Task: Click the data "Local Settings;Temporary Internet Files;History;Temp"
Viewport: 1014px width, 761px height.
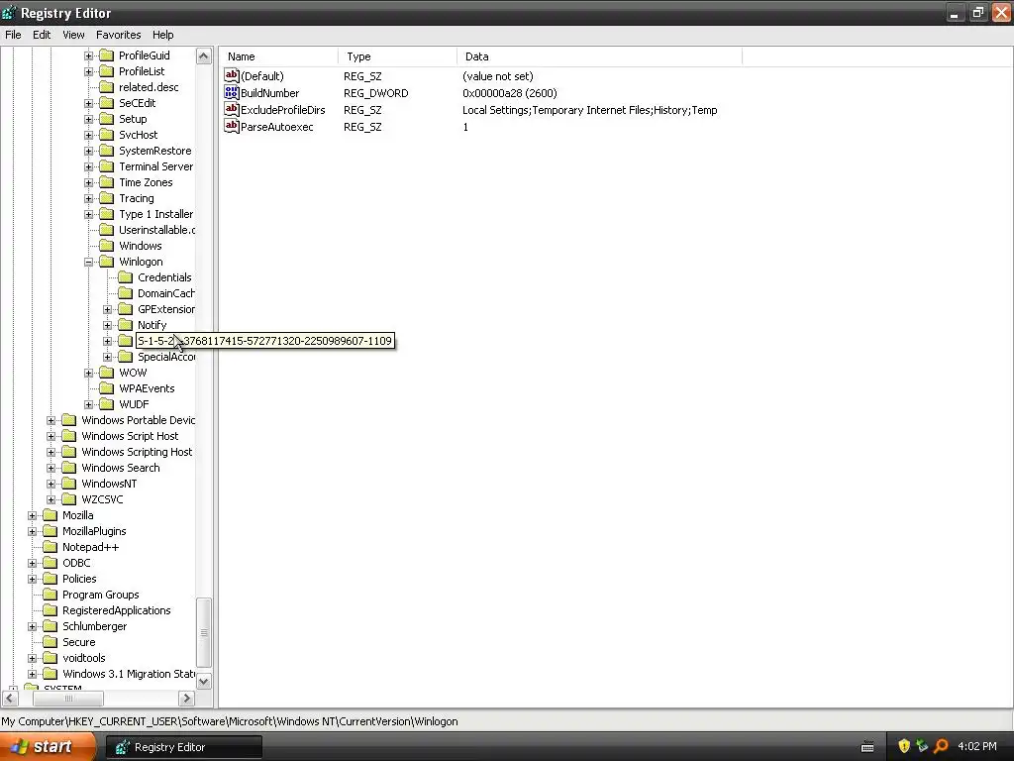Action: [x=590, y=110]
